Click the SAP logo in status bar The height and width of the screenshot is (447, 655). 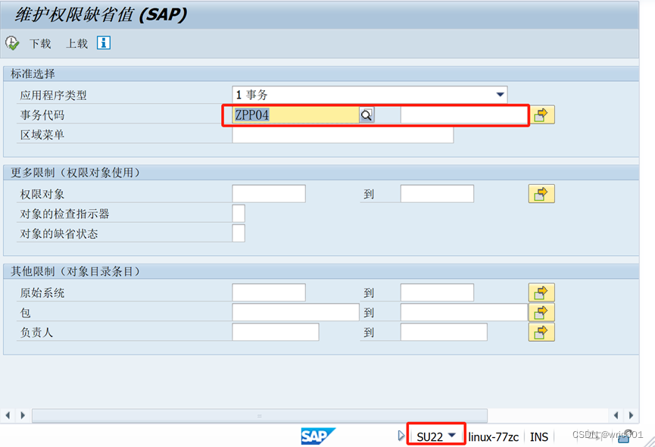click(x=318, y=436)
